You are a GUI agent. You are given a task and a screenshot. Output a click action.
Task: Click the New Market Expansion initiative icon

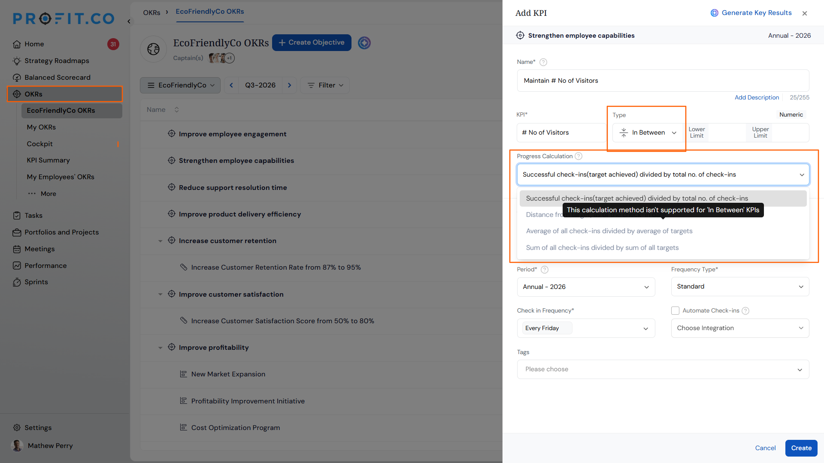tap(184, 374)
